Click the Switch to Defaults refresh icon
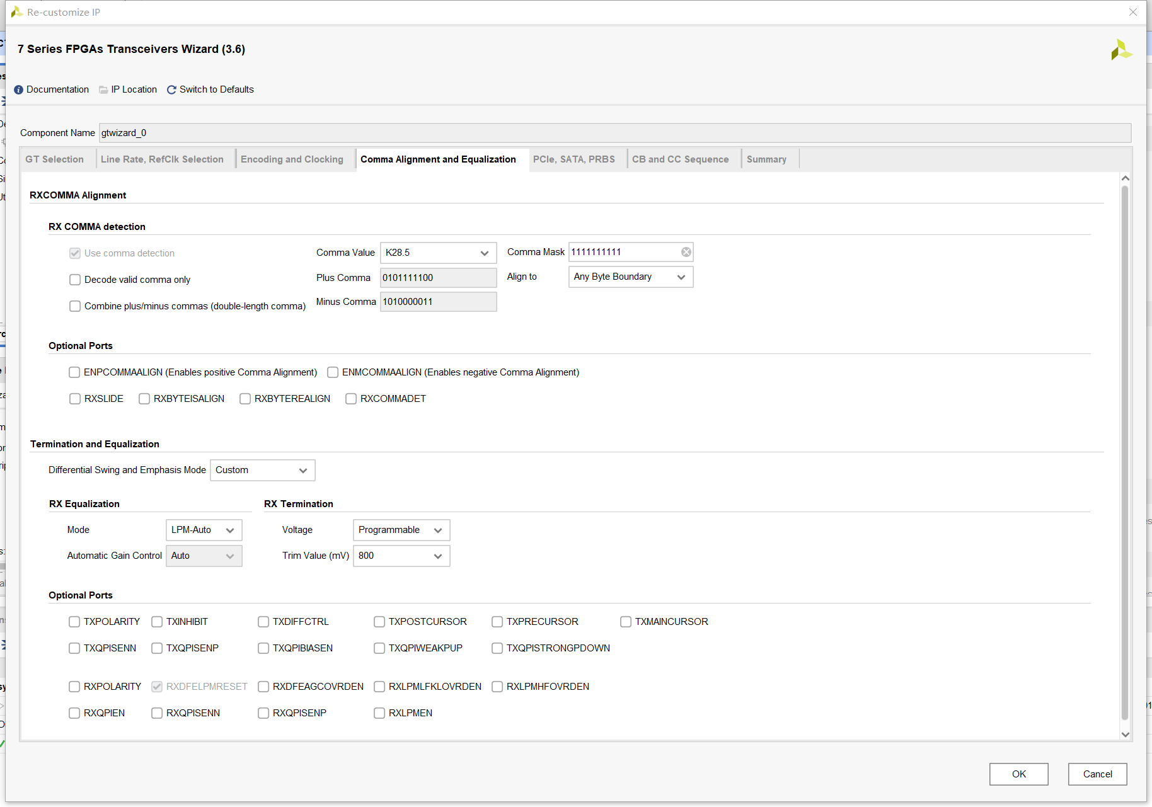This screenshot has width=1152, height=807. (171, 90)
